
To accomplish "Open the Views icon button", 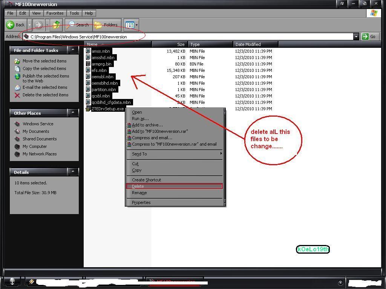I will tap(130, 25).
